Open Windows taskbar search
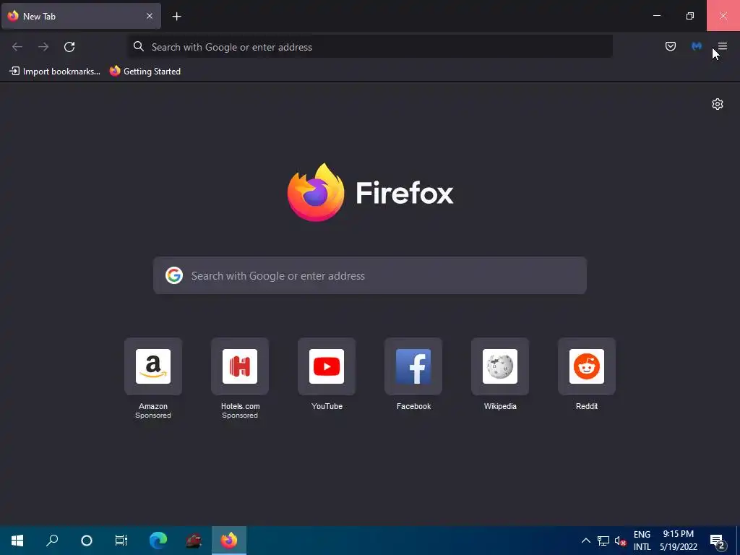Viewport: 740px width, 555px height. tap(52, 541)
